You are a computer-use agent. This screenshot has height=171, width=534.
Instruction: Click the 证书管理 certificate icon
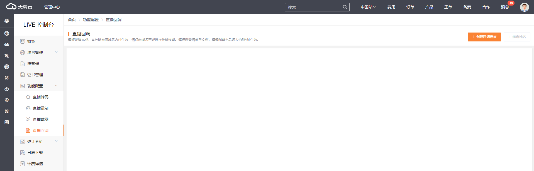pos(23,75)
